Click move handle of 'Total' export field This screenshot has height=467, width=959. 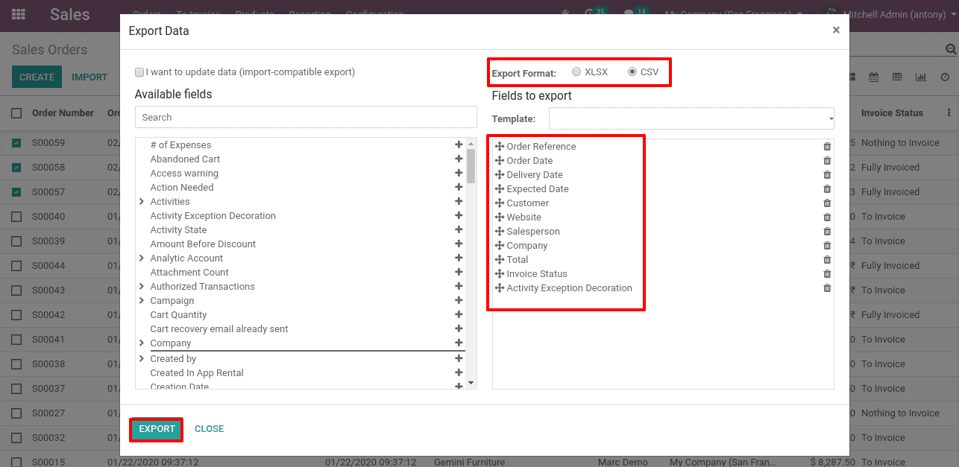pyautogui.click(x=500, y=260)
